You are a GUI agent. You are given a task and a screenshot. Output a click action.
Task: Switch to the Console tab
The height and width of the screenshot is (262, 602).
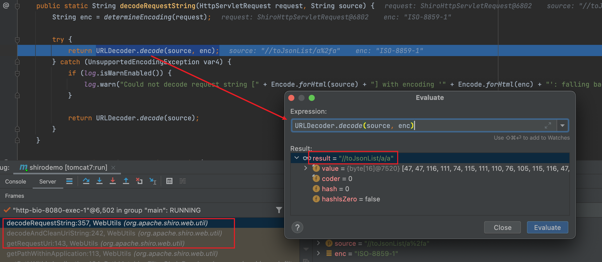coord(16,181)
